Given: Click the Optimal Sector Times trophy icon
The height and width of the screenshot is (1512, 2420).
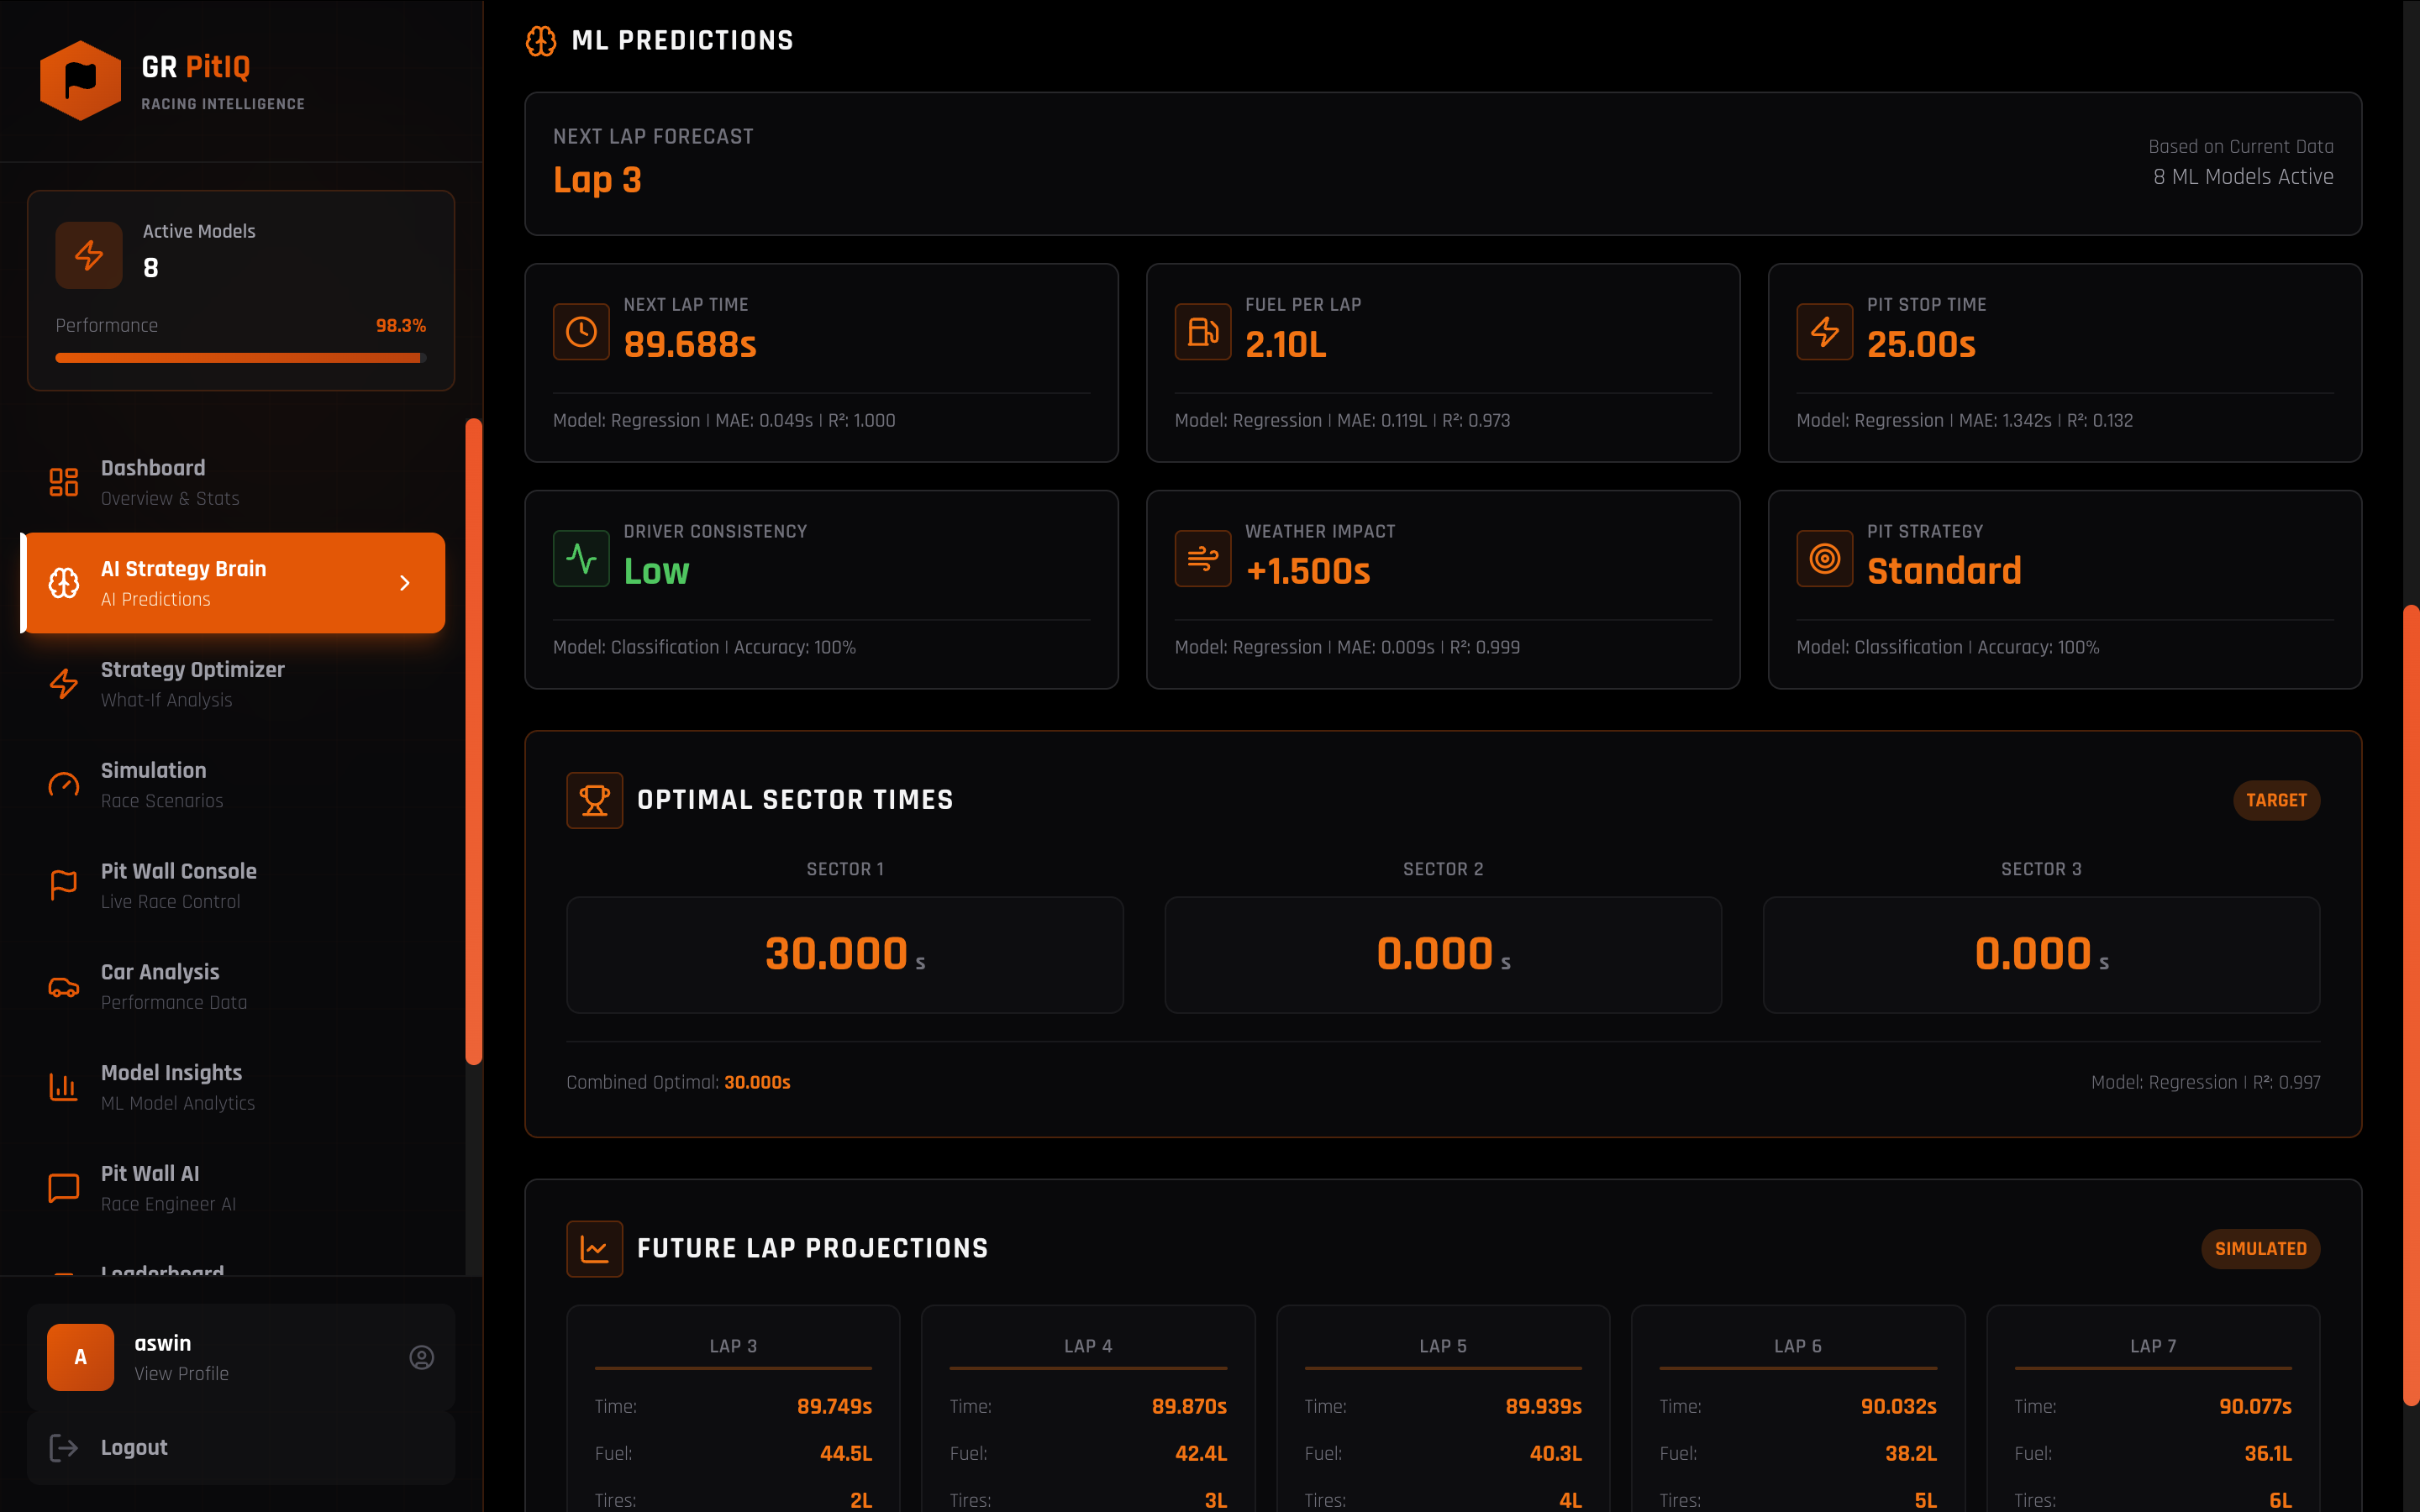Looking at the screenshot, I should 594,800.
